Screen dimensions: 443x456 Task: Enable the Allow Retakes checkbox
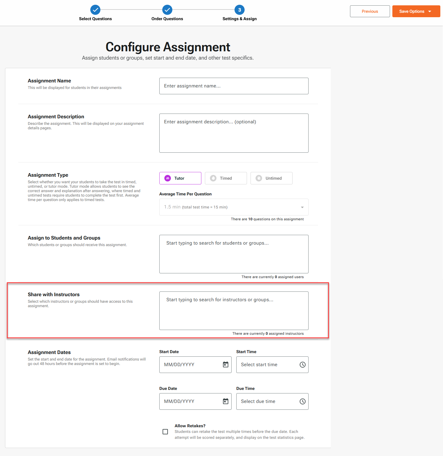(165, 432)
